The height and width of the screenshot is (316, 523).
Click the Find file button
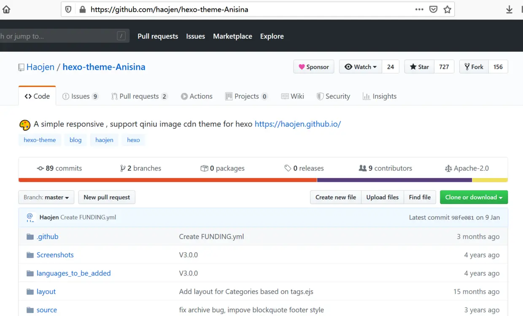click(x=420, y=197)
